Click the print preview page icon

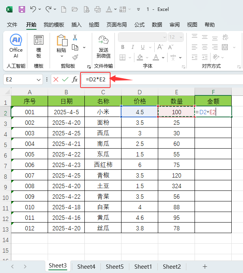click(86, 9)
